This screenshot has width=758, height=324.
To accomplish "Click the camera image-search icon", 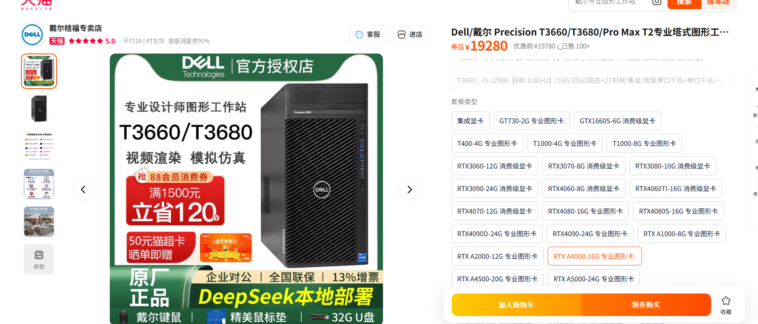I will coord(657,2).
